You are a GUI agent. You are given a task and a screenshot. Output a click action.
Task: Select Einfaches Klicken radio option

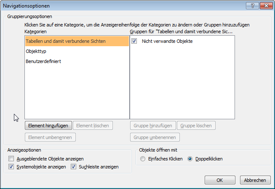click(x=143, y=159)
